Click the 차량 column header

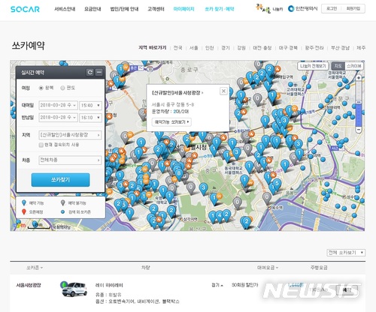[x=146, y=268]
